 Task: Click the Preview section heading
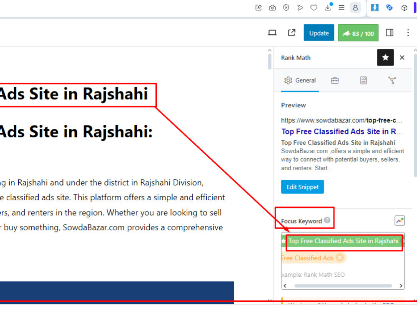pyautogui.click(x=293, y=105)
